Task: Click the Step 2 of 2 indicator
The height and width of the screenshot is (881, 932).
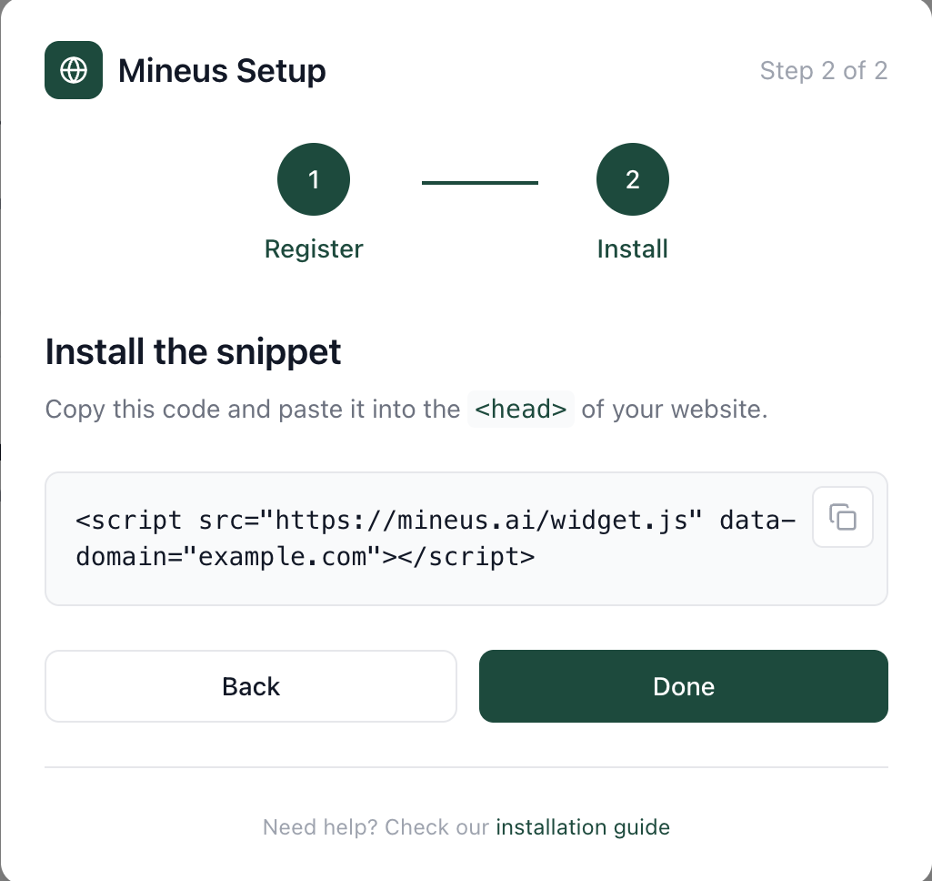Action: click(824, 71)
